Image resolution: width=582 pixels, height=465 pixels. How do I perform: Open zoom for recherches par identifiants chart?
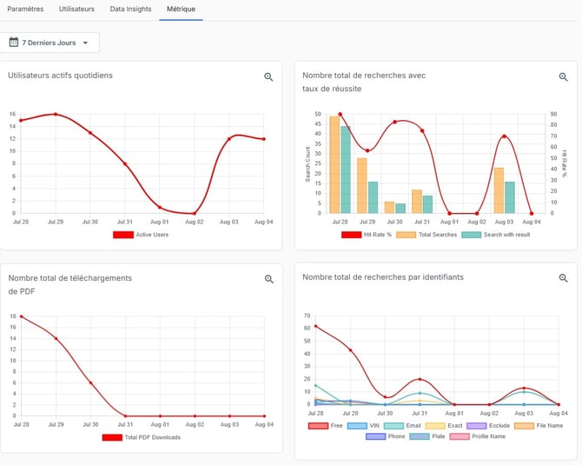point(563,278)
